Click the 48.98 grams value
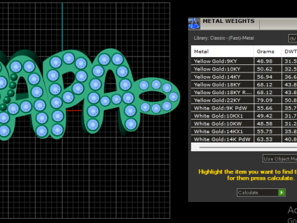The height and width of the screenshot is (223, 297). 265,61
